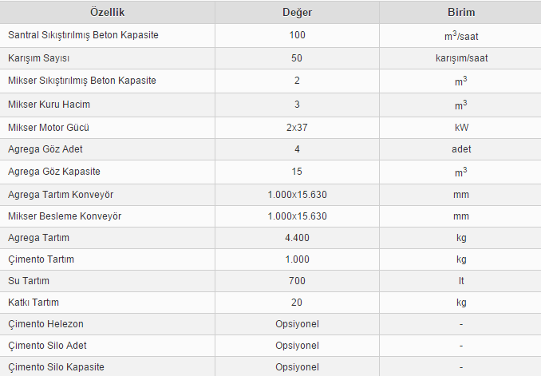Click the kW unit cell

tap(461, 128)
